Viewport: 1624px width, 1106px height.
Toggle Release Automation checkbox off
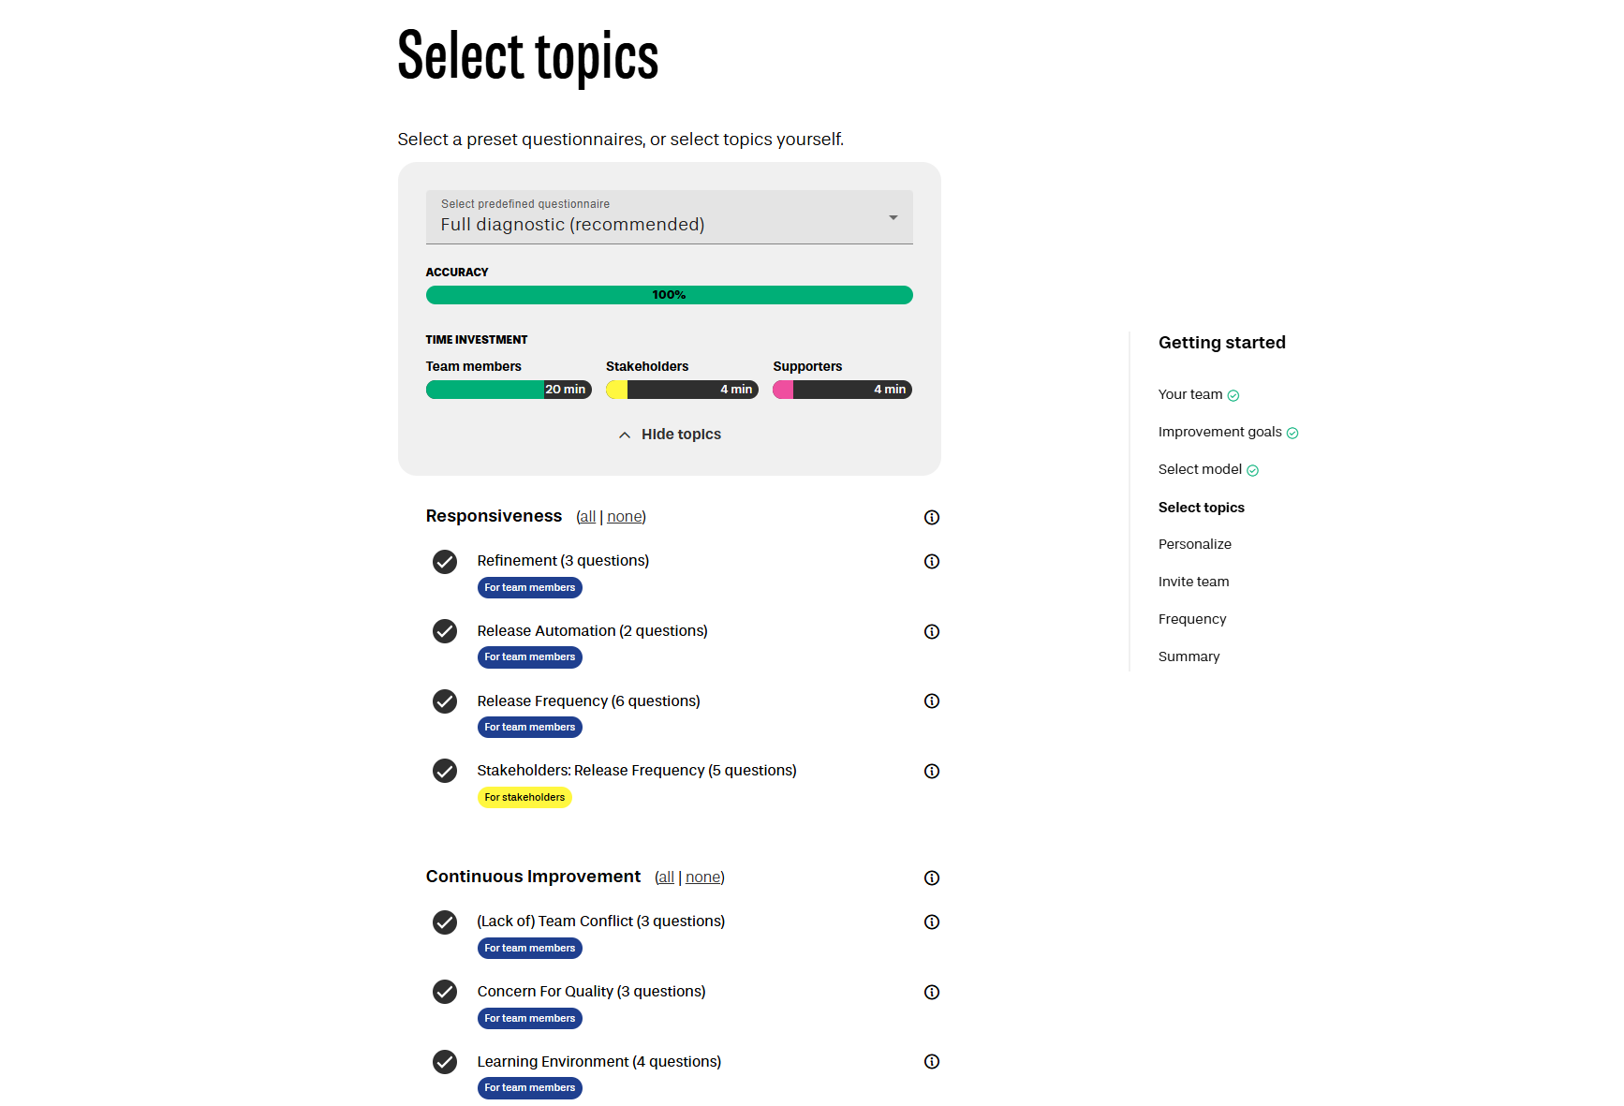click(445, 631)
